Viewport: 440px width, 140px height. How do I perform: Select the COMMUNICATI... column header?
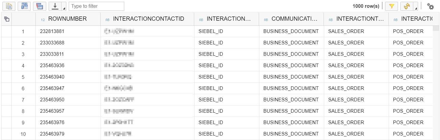pyautogui.click(x=294, y=19)
